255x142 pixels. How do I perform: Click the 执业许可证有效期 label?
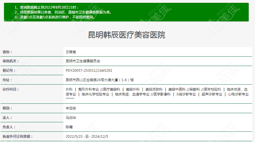(x=17, y=136)
